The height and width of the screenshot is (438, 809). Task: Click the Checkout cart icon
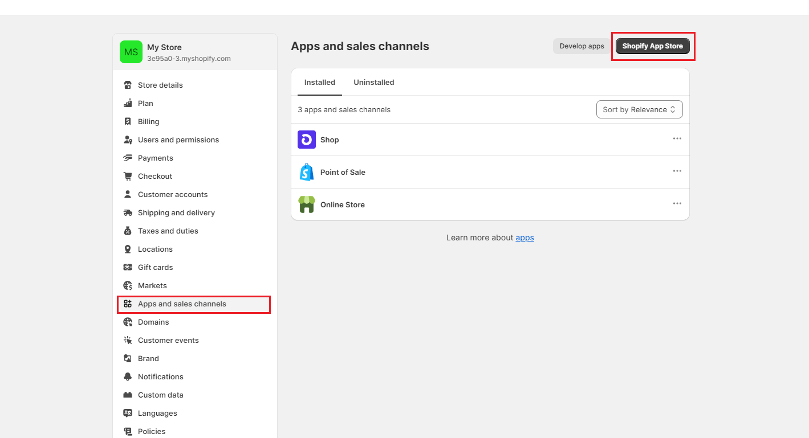tap(128, 176)
